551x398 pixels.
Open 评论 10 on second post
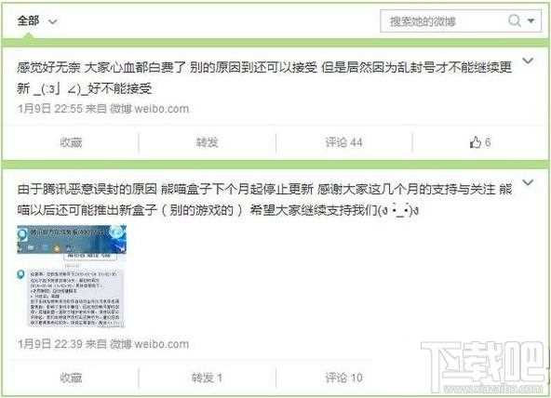click(x=343, y=378)
